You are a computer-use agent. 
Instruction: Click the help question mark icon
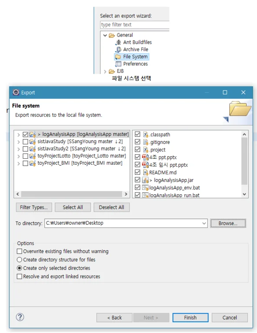point(20,317)
